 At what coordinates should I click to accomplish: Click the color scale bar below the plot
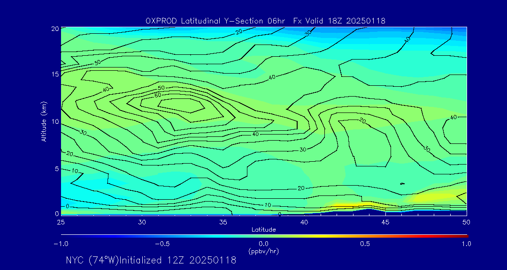[264, 236]
